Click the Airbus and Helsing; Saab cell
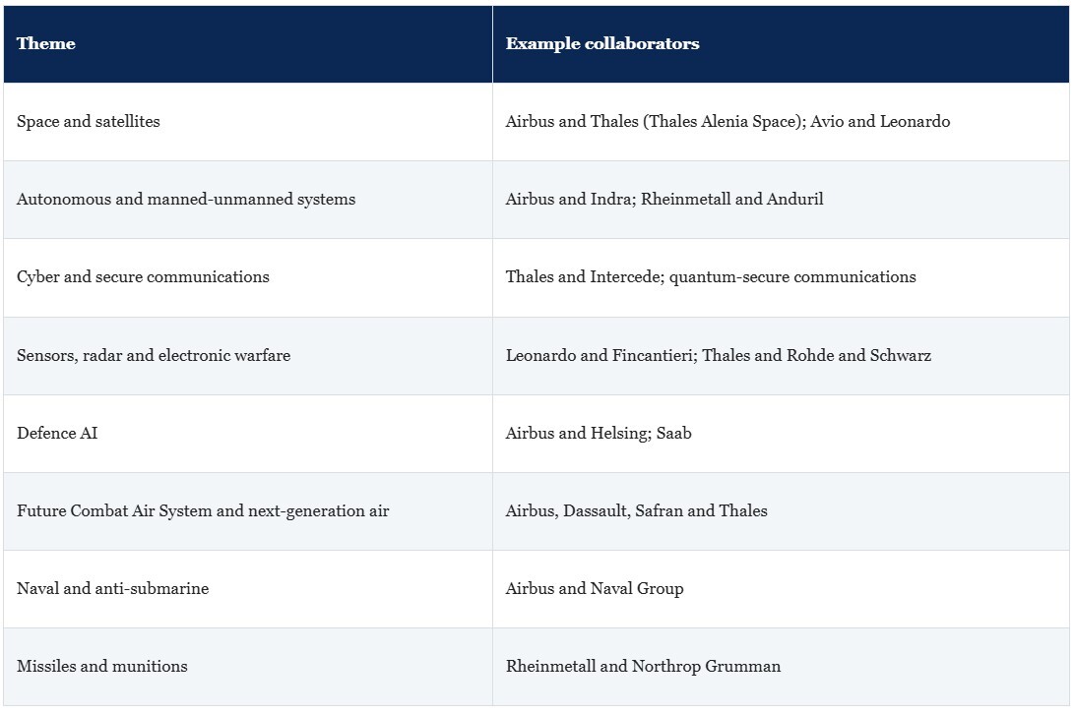This screenshot has width=1074, height=714. (781, 434)
